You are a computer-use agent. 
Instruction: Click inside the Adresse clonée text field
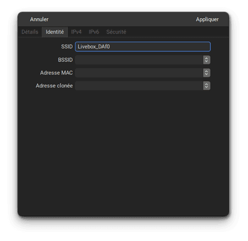click(139, 86)
